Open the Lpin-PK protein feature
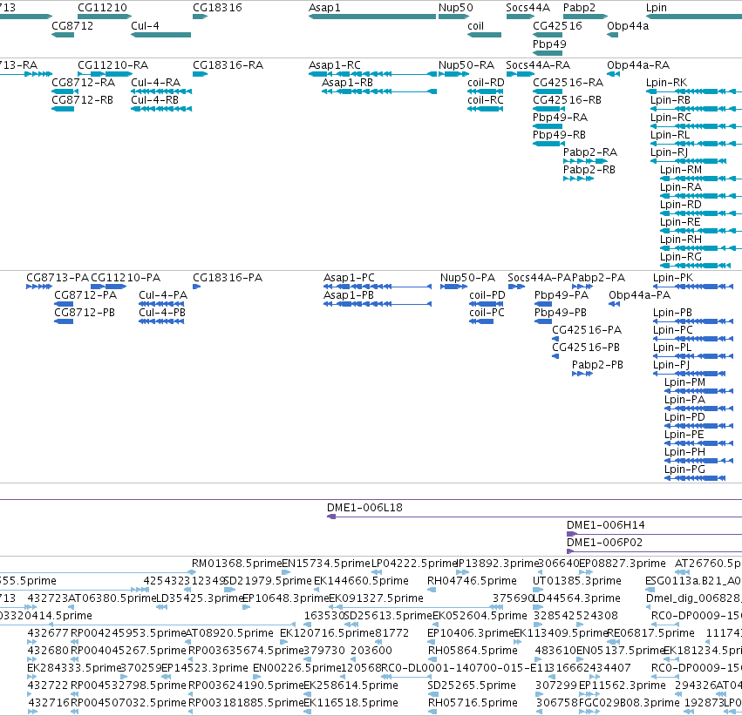742x716 pixels. [x=693, y=287]
